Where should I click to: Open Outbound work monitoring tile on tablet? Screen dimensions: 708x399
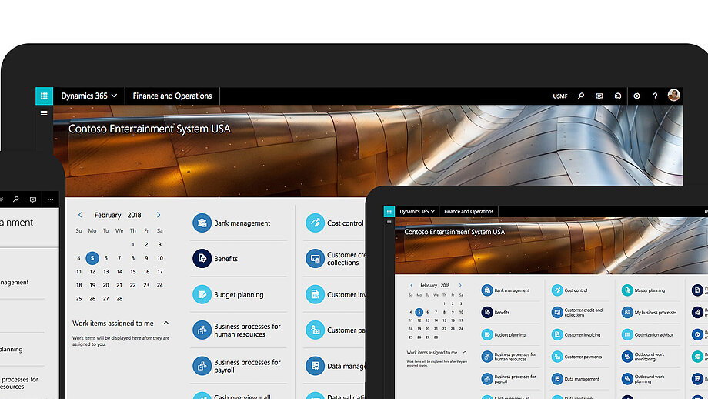point(650,357)
